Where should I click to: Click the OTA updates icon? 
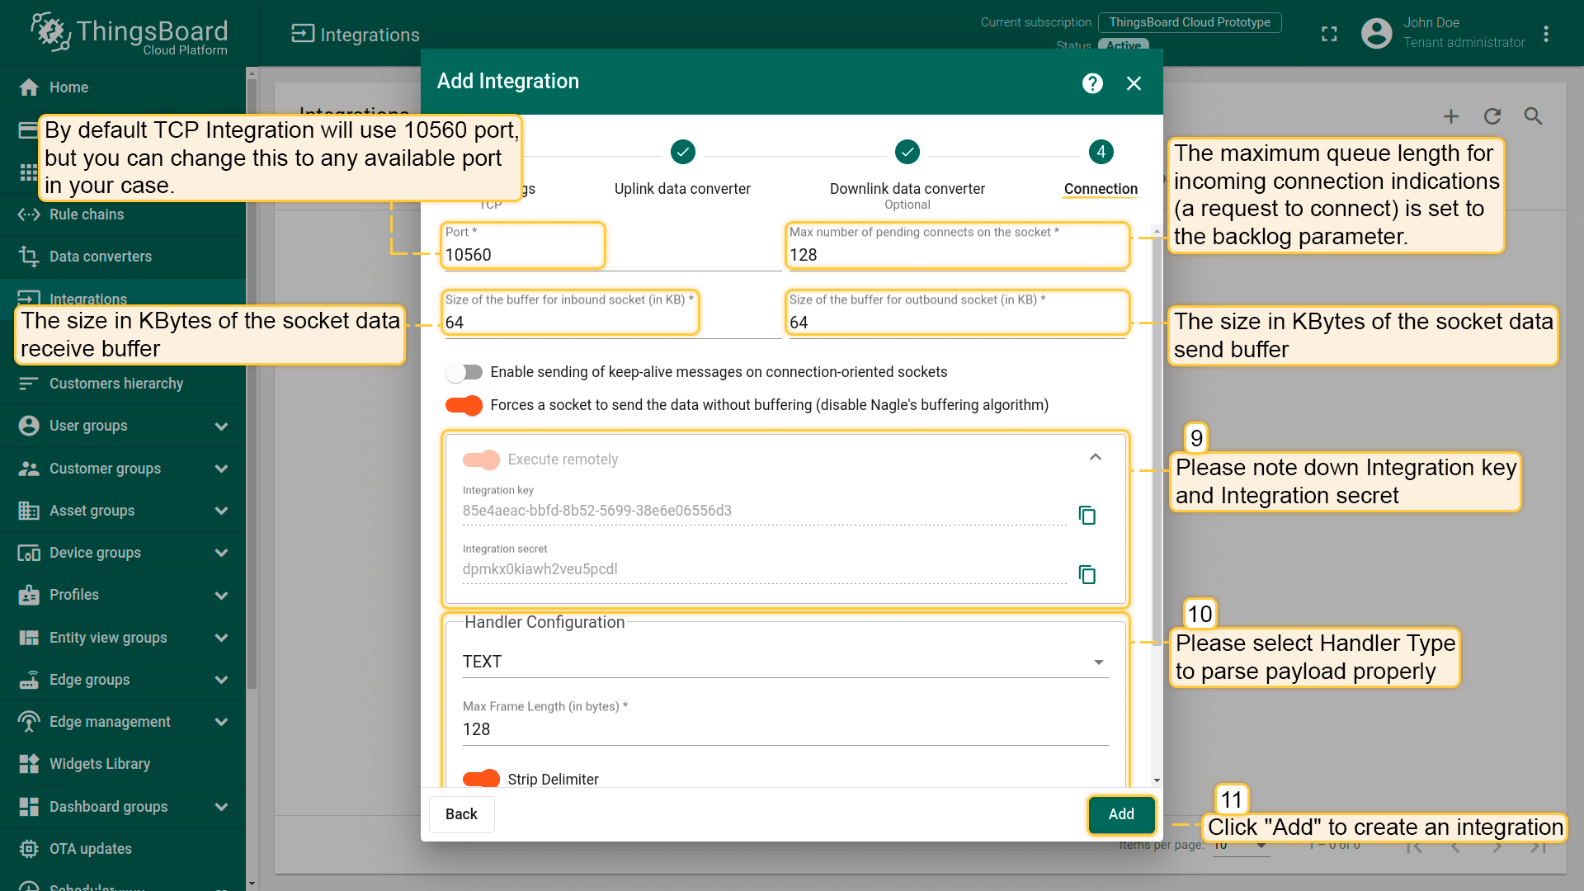[29, 849]
